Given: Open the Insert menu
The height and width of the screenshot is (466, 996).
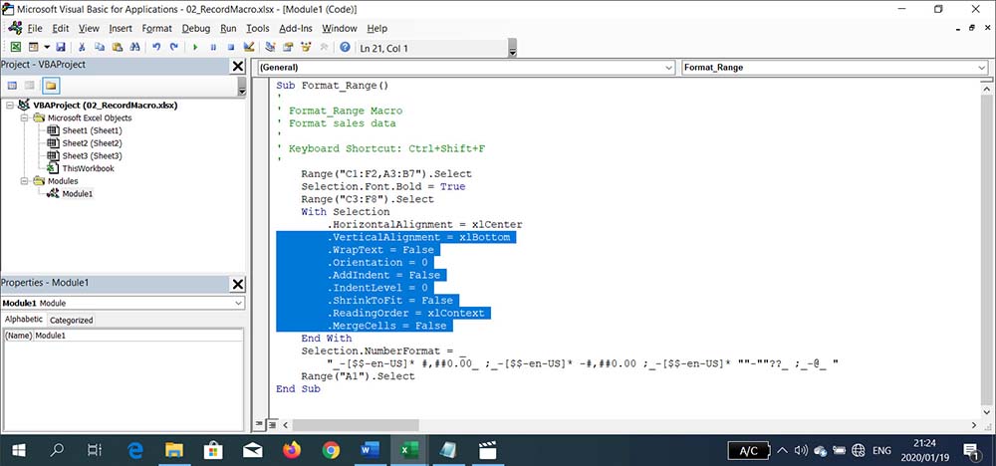Looking at the screenshot, I should pyautogui.click(x=121, y=29).
